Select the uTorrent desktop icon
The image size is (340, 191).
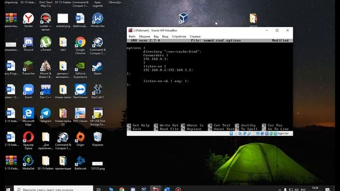point(46,44)
